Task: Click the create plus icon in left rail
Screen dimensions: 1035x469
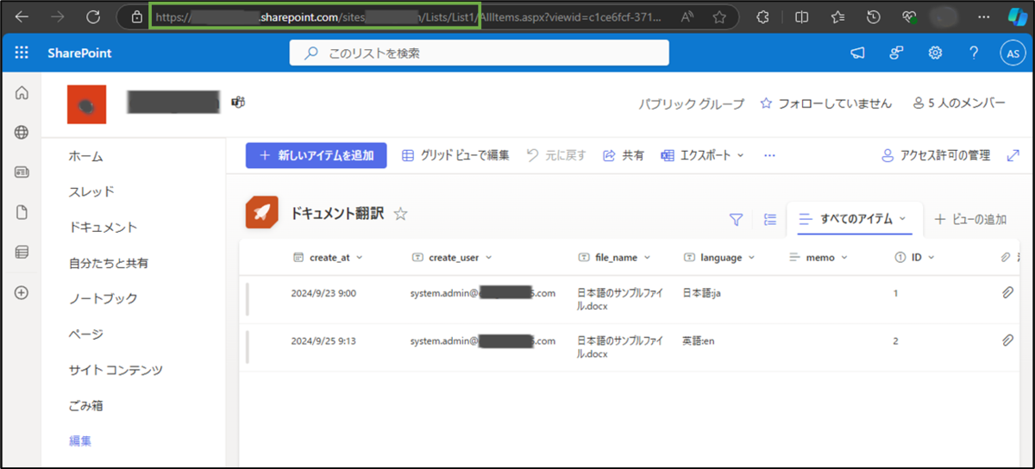Action: tap(22, 292)
